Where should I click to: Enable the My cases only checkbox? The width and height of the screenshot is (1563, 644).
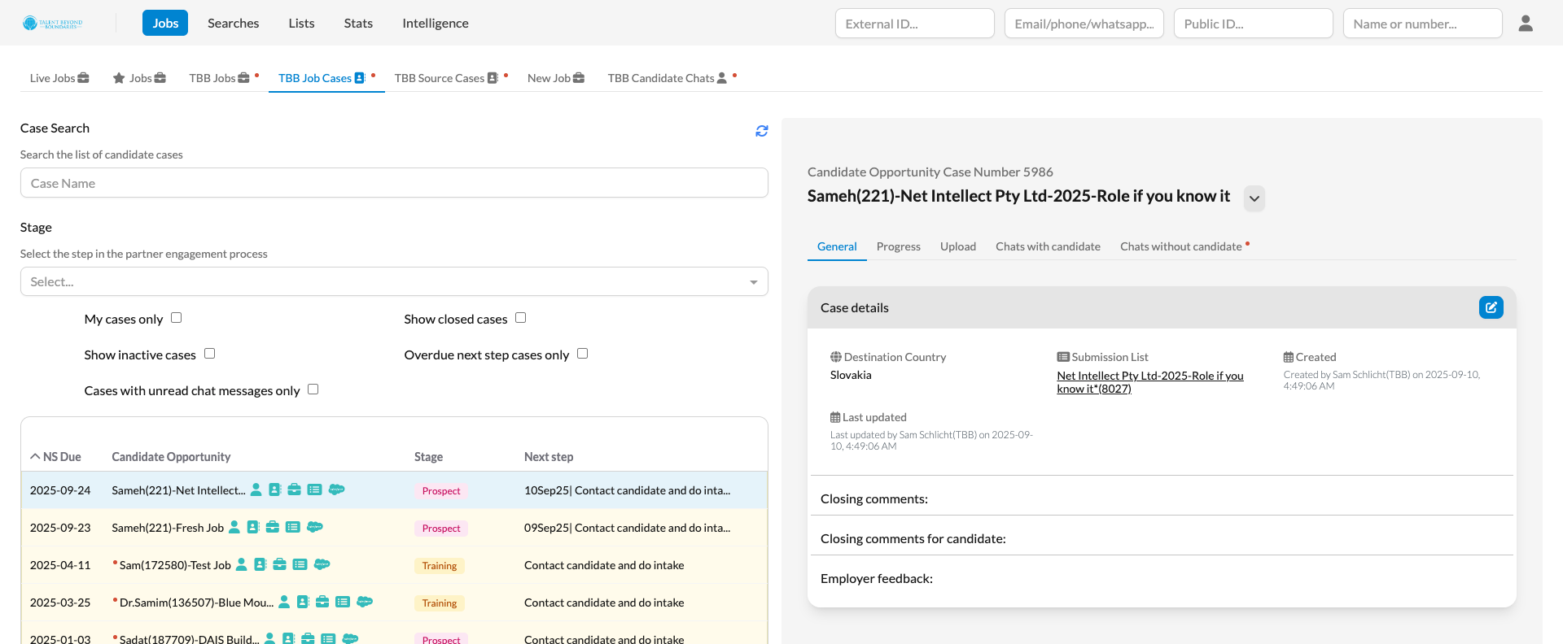click(176, 318)
